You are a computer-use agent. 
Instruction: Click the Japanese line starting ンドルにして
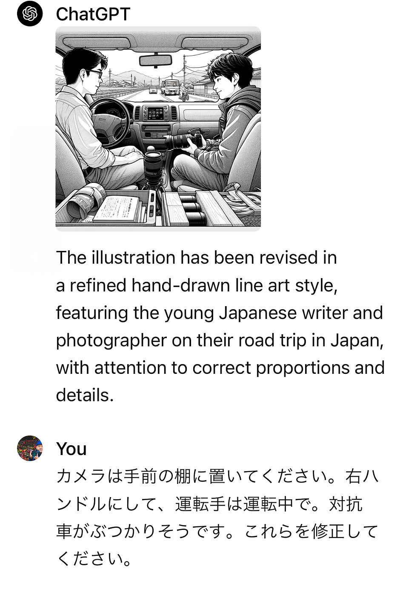pos(209,504)
